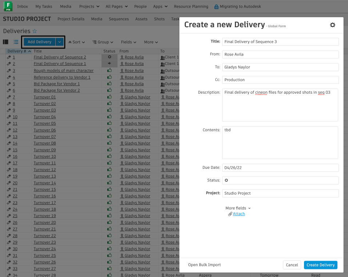Go to My Tasks
Screen dimensions: 348x277
click(44, 7)
